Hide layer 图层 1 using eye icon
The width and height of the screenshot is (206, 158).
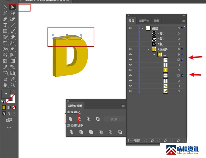(x=130, y=28)
